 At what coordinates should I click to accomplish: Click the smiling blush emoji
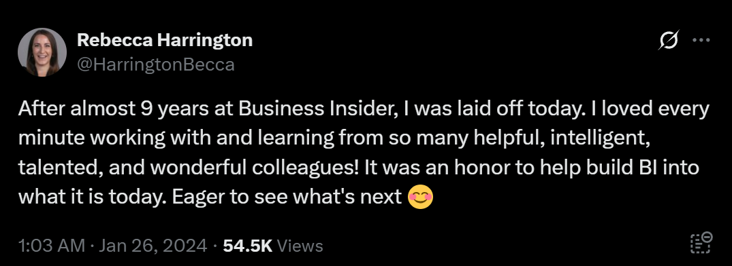pyautogui.click(x=420, y=197)
